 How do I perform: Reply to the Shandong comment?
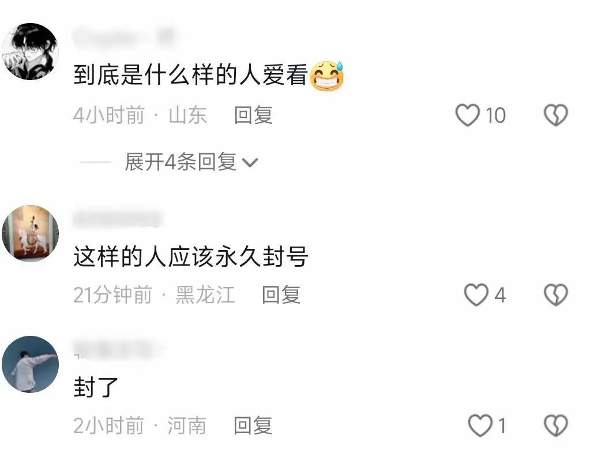(x=253, y=115)
